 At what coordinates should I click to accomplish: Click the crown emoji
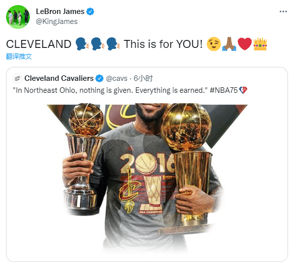[x=260, y=44]
